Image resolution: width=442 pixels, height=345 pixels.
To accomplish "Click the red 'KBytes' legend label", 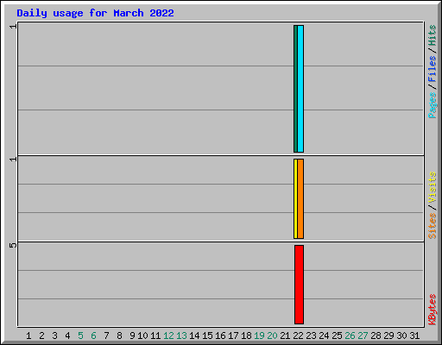I will tap(432, 310).
